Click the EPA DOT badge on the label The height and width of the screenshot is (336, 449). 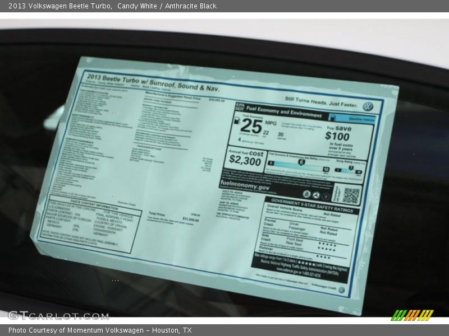240,105
